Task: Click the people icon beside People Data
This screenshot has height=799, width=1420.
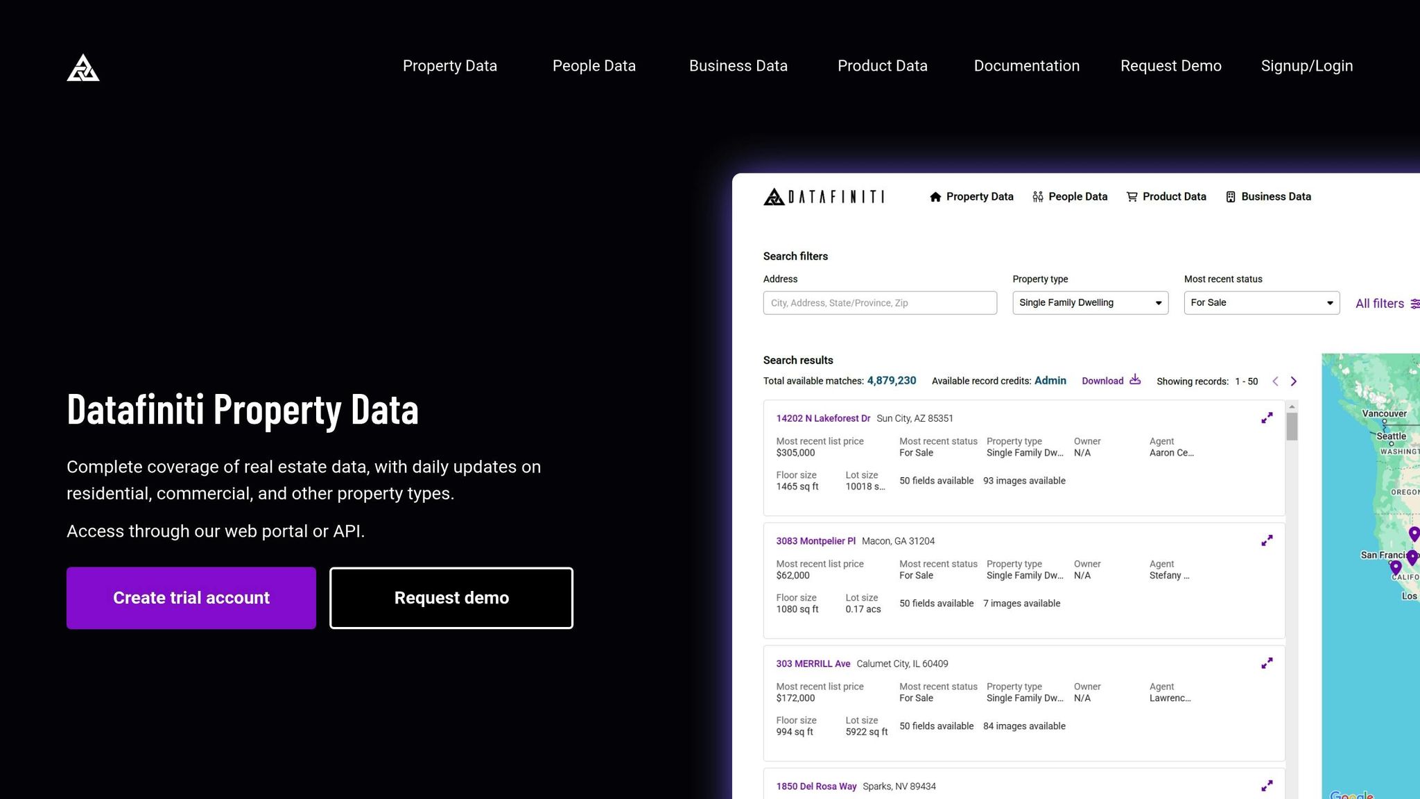Action: coord(1038,196)
